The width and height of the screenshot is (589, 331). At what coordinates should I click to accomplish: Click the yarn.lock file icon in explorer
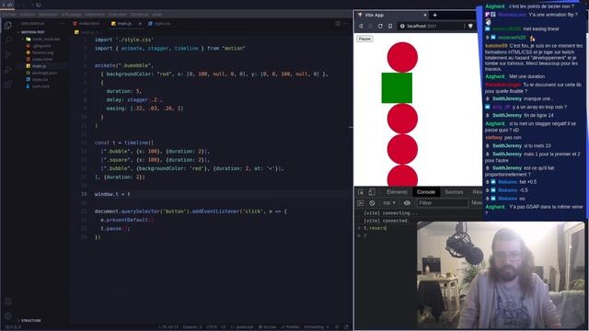pos(28,86)
